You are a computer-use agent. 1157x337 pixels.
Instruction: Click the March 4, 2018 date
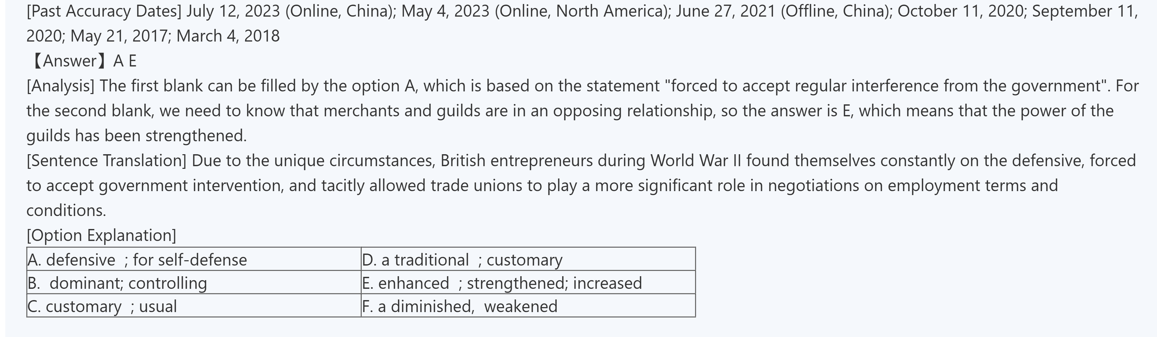228,36
